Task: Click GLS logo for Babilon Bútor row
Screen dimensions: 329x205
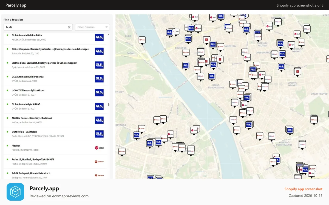Action: tap(99, 37)
